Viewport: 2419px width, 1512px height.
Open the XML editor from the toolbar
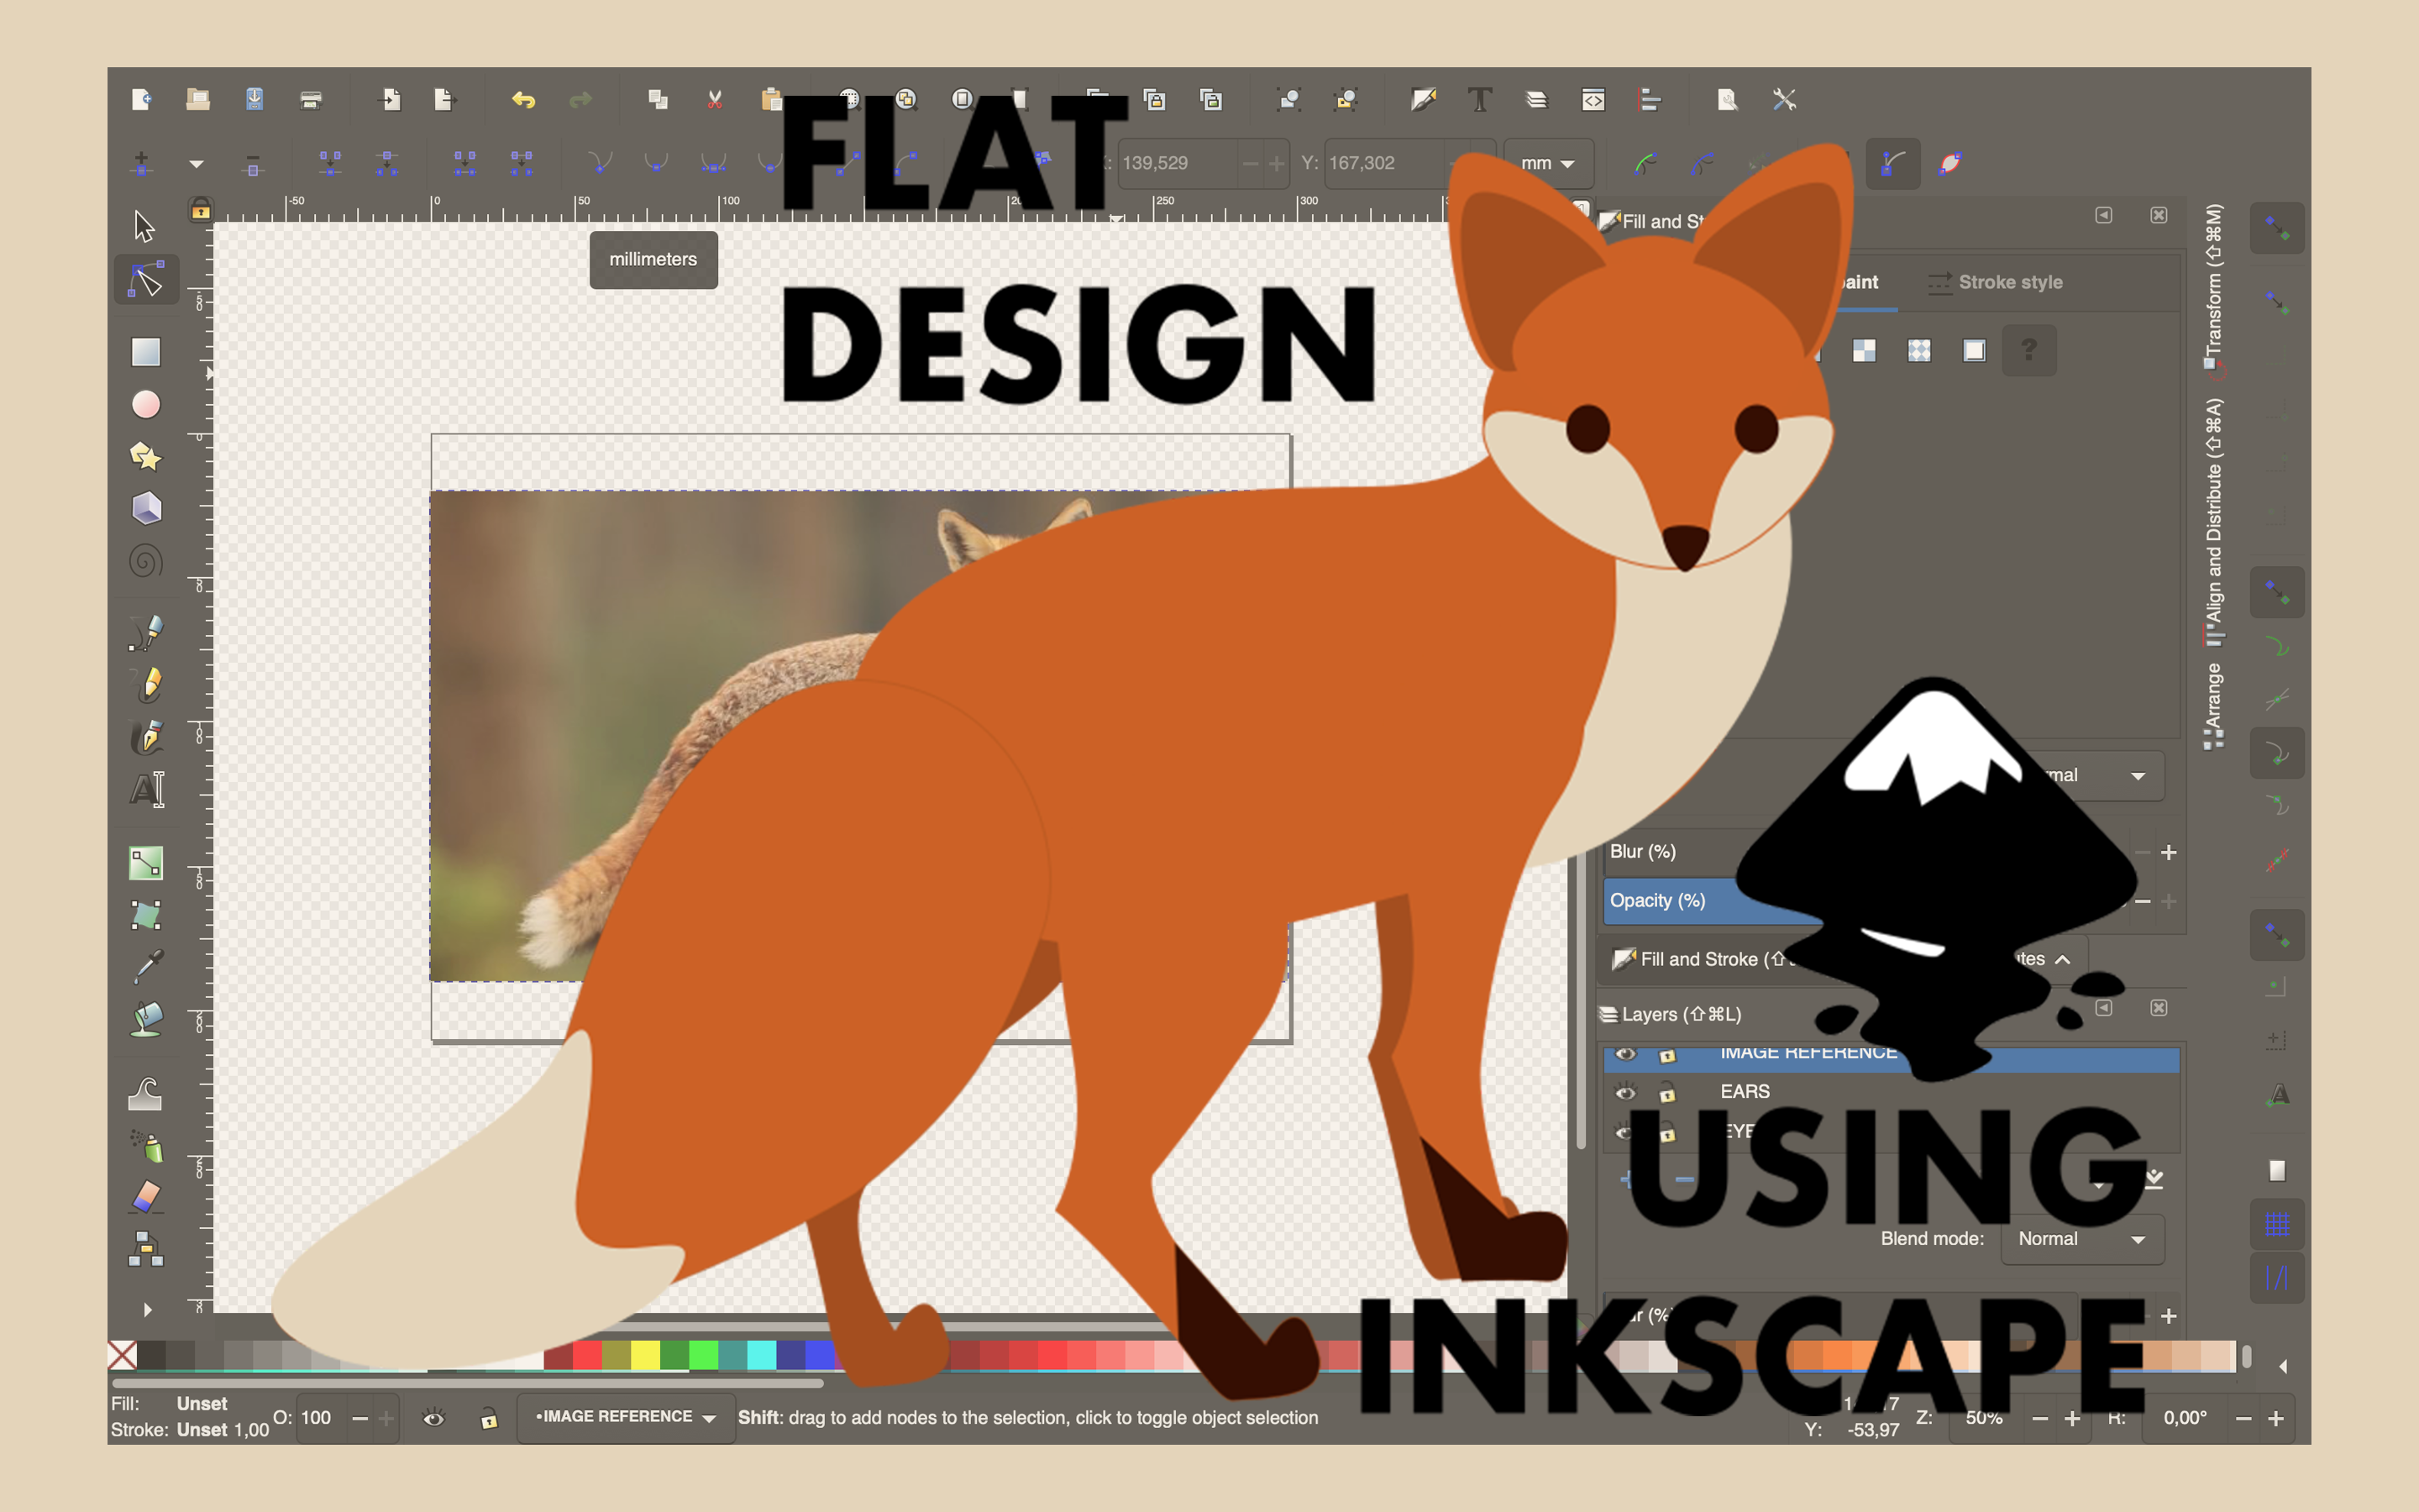click(1593, 99)
